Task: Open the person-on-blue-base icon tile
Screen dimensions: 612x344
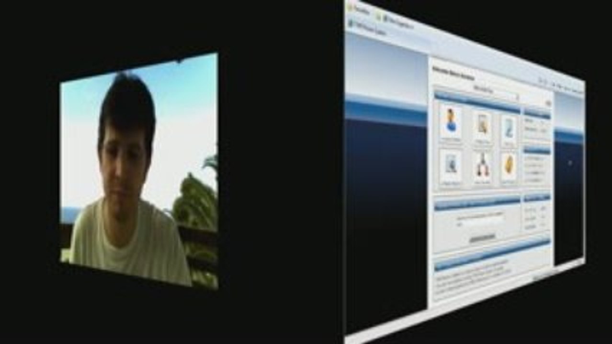Action: click(x=451, y=121)
